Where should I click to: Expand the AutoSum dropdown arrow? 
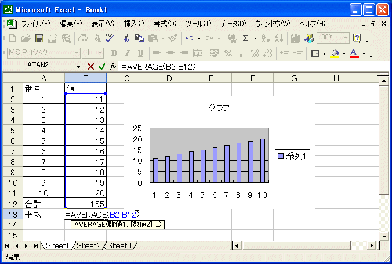[255, 38]
